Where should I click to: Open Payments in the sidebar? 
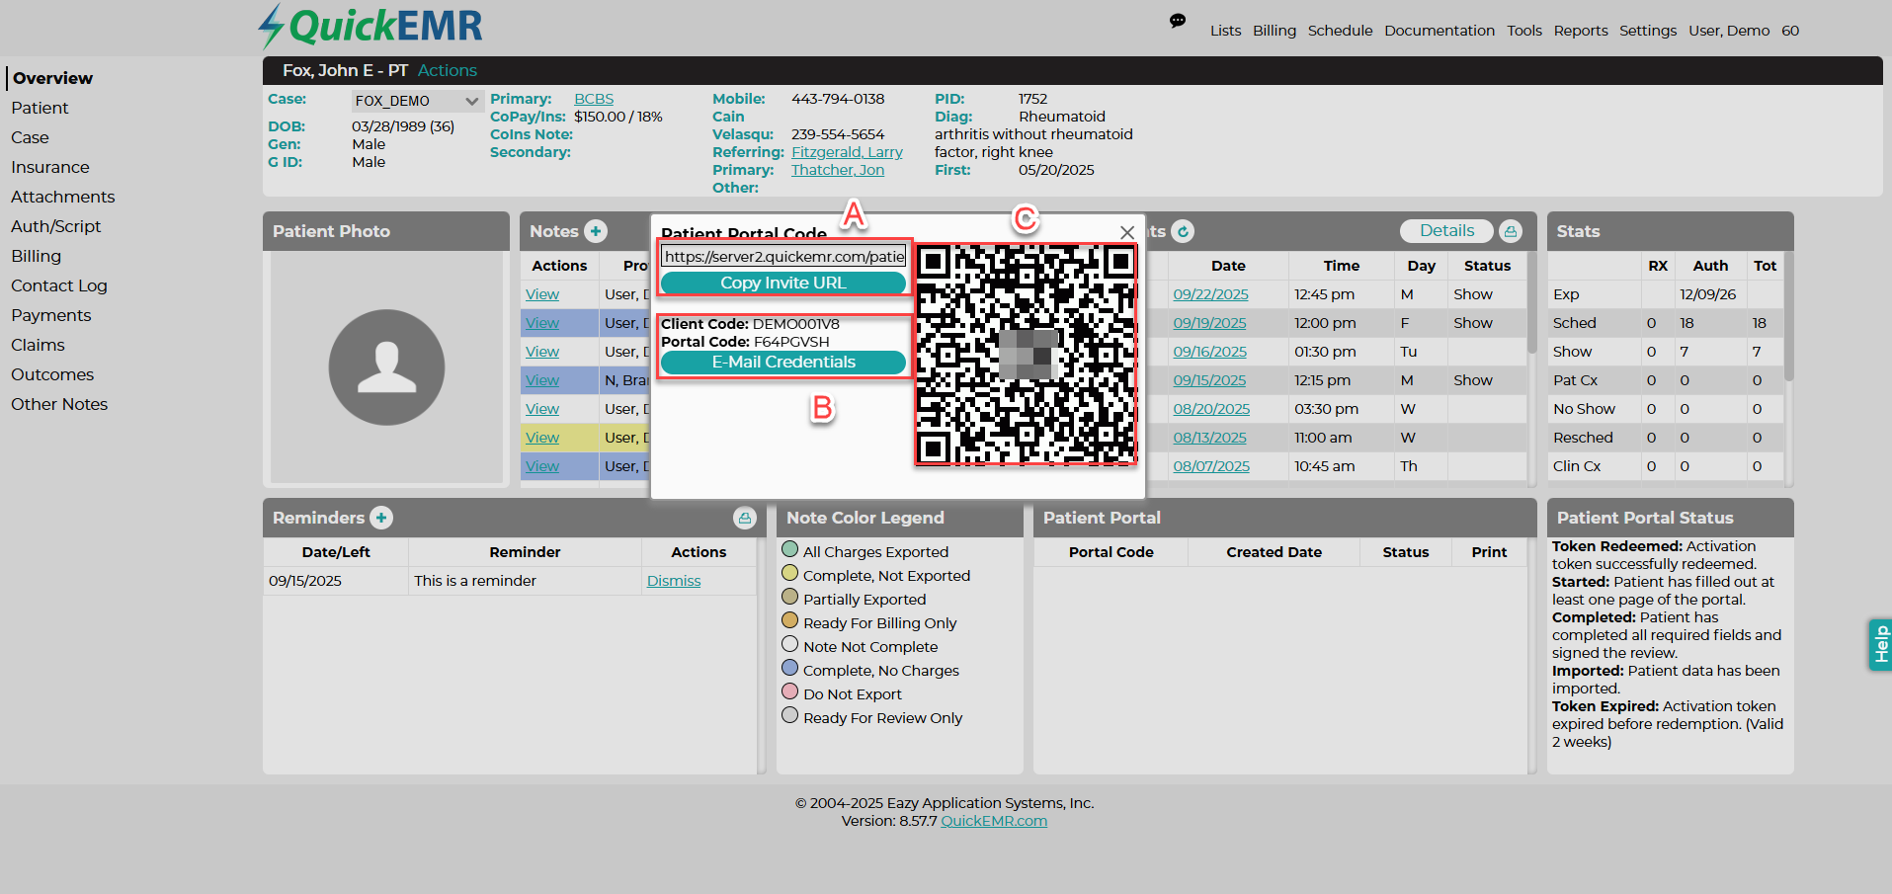point(51,315)
